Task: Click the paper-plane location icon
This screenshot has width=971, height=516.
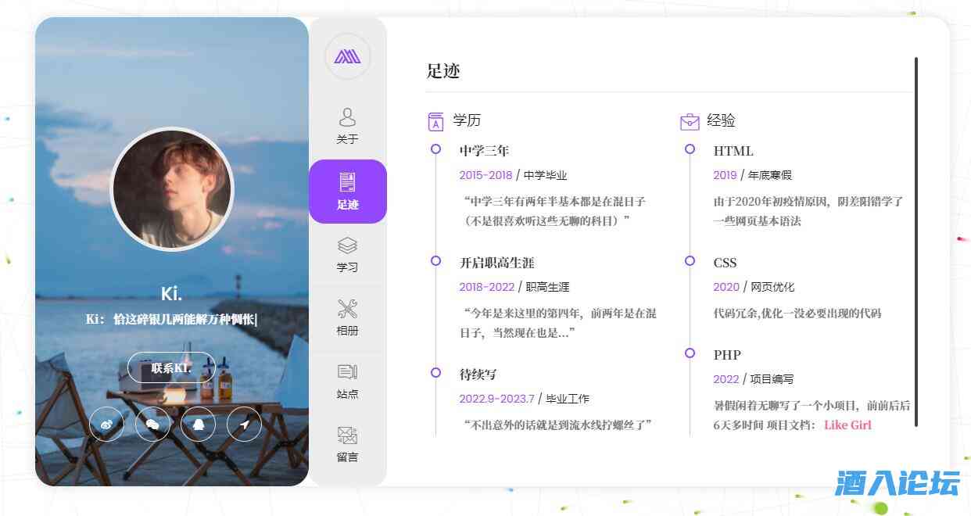Action: pyautogui.click(x=245, y=425)
